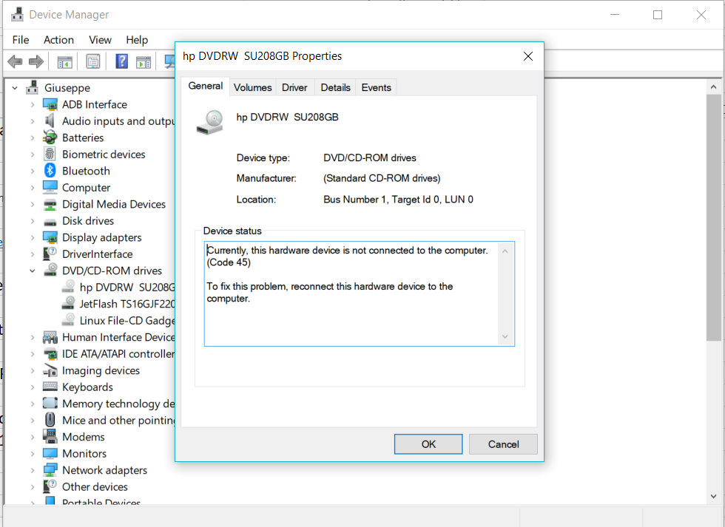Click the hp DVDRW drive icon in dialog
This screenshot has height=527, width=725.
(210, 122)
